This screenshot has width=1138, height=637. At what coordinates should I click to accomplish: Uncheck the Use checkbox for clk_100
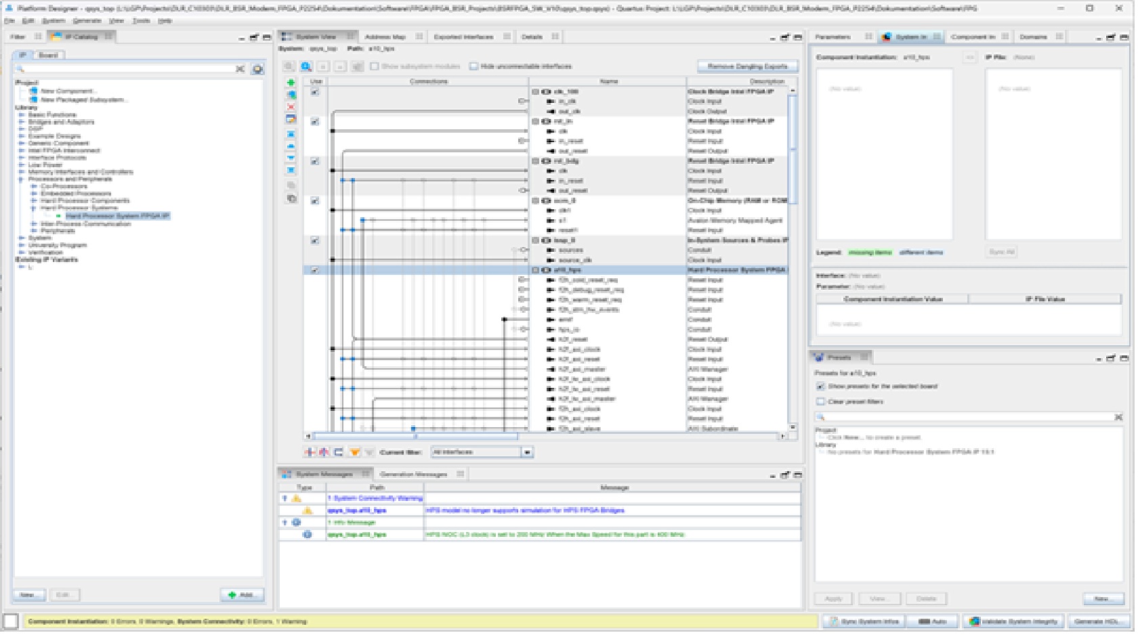(x=315, y=92)
